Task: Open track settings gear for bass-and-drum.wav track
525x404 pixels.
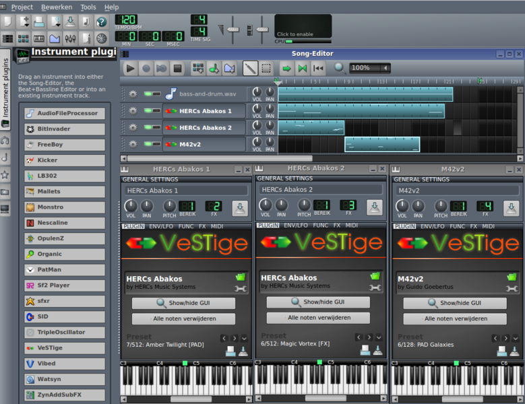Action: (x=133, y=94)
